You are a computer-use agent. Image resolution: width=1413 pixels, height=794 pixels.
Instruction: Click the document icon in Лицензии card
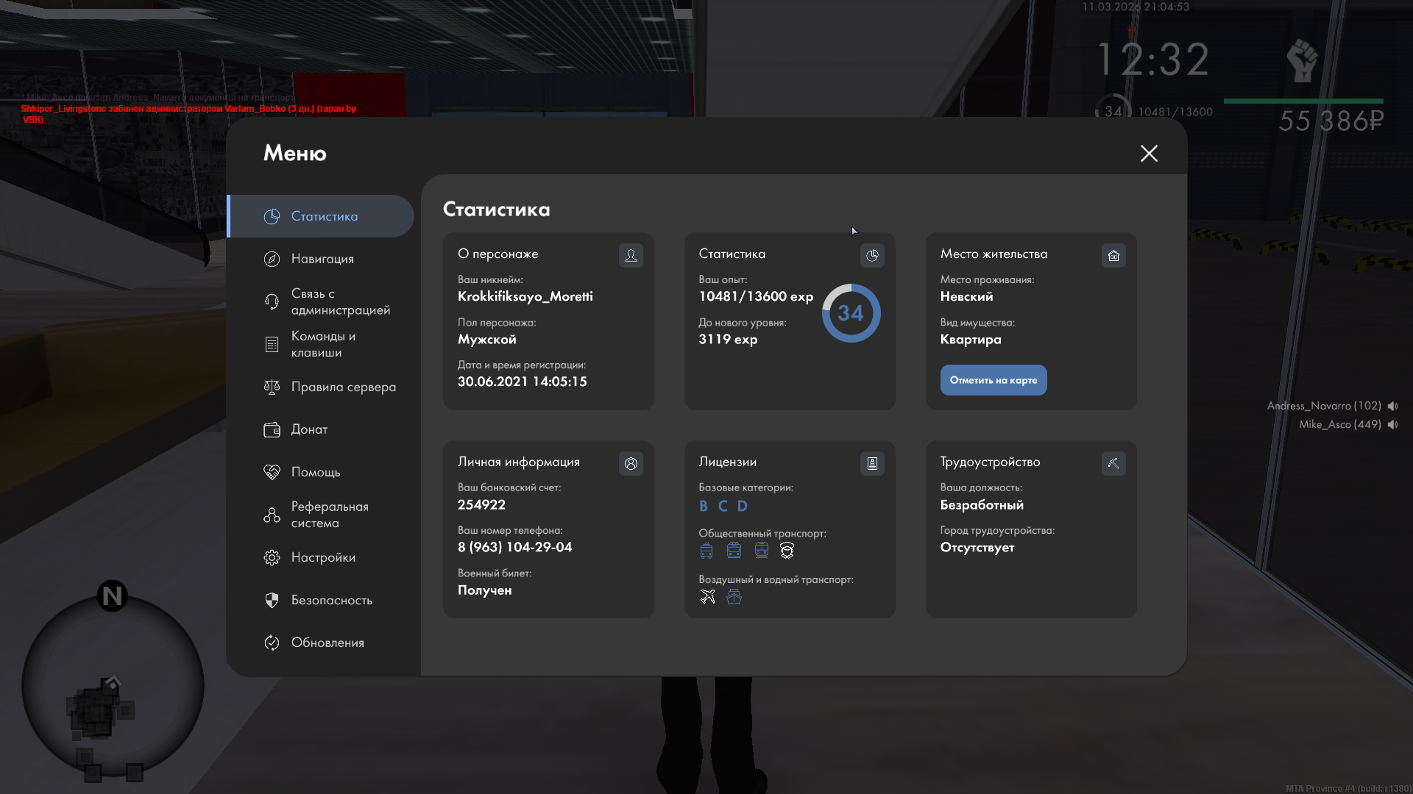pos(872,463)
